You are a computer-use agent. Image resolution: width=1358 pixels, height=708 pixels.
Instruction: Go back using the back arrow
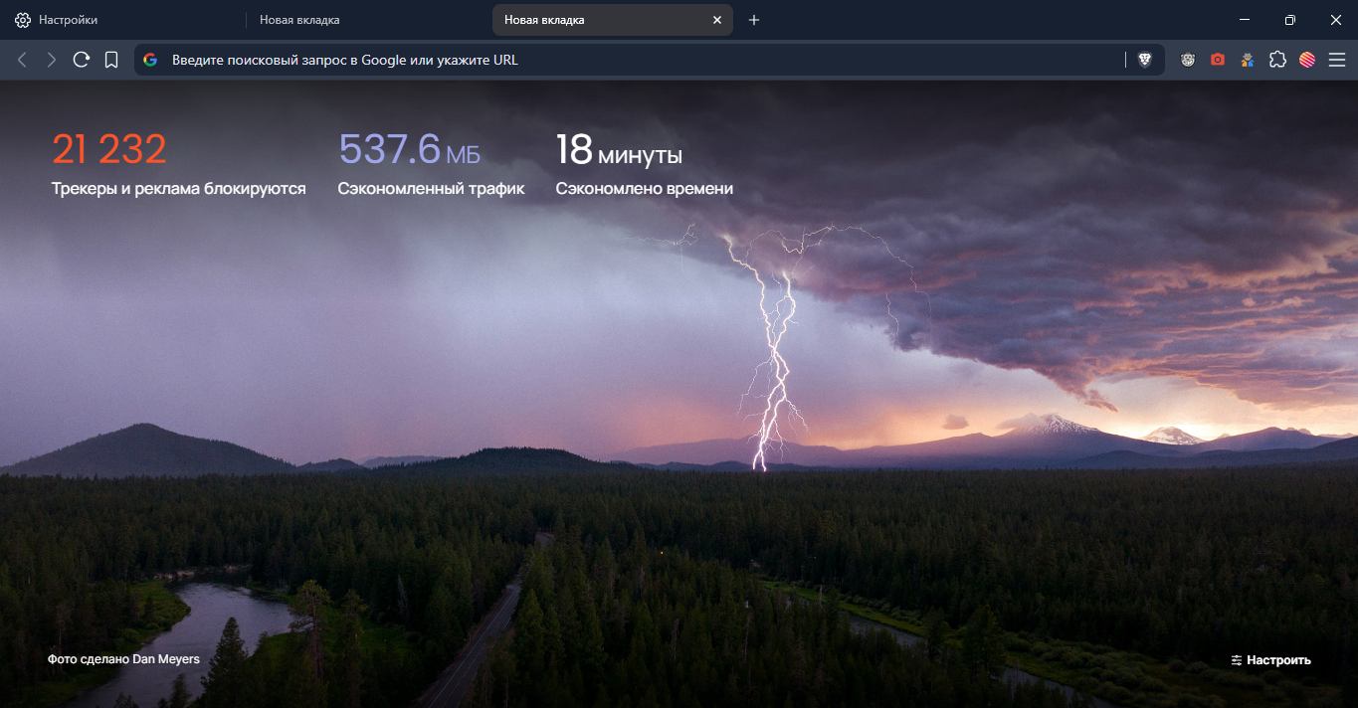pyautogui.click(x=22, y=60)
